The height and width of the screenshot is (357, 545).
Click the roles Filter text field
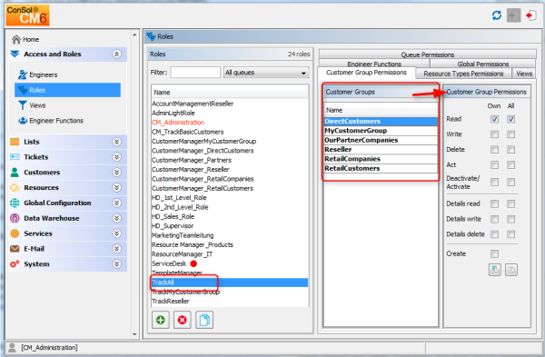[x=195, y=73]
